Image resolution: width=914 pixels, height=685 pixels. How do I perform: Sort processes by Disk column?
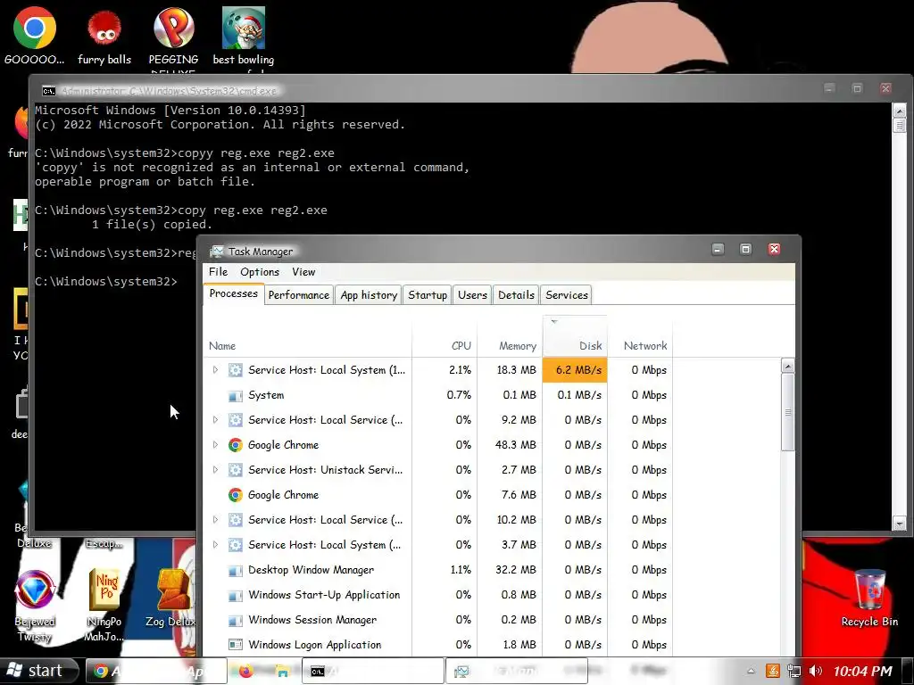575,336
